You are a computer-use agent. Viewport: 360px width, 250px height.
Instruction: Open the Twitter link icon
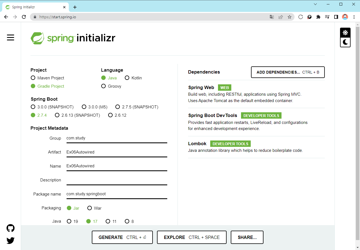pyautogui.click(x=11, y=241)
